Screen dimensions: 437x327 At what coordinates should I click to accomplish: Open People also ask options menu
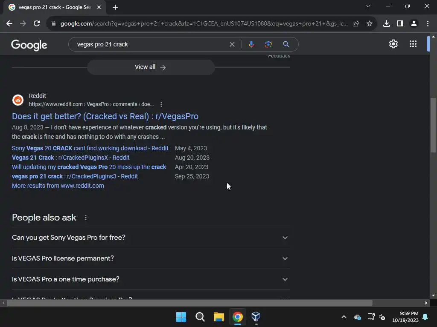[x=85, y=218]
